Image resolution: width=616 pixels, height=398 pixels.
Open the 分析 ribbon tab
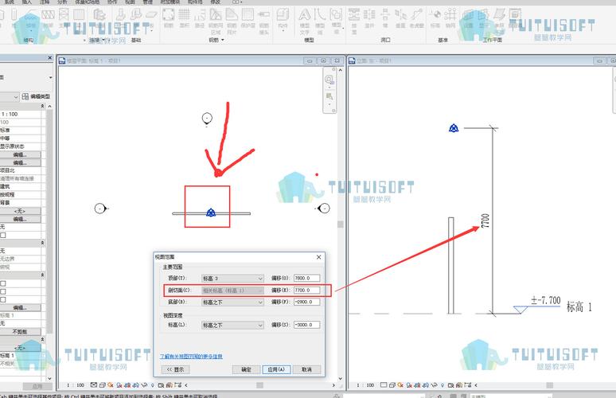point(62,2)
